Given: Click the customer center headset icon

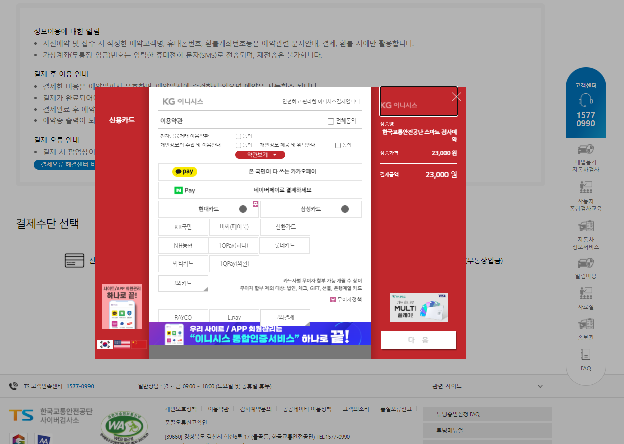Looking at the screenshot, I should click(x=586, y=101).
